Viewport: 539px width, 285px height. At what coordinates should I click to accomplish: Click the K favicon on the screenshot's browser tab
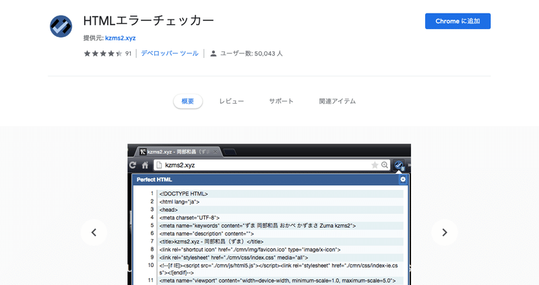[x=143, y=152]
